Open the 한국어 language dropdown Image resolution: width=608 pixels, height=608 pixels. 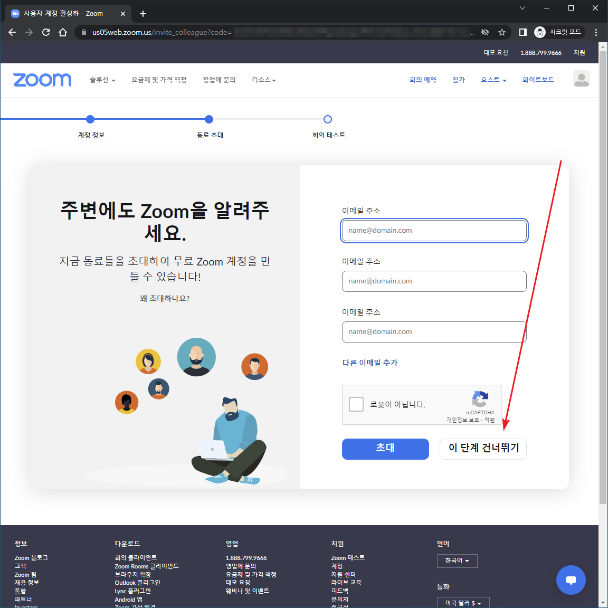tap(457, 560)
